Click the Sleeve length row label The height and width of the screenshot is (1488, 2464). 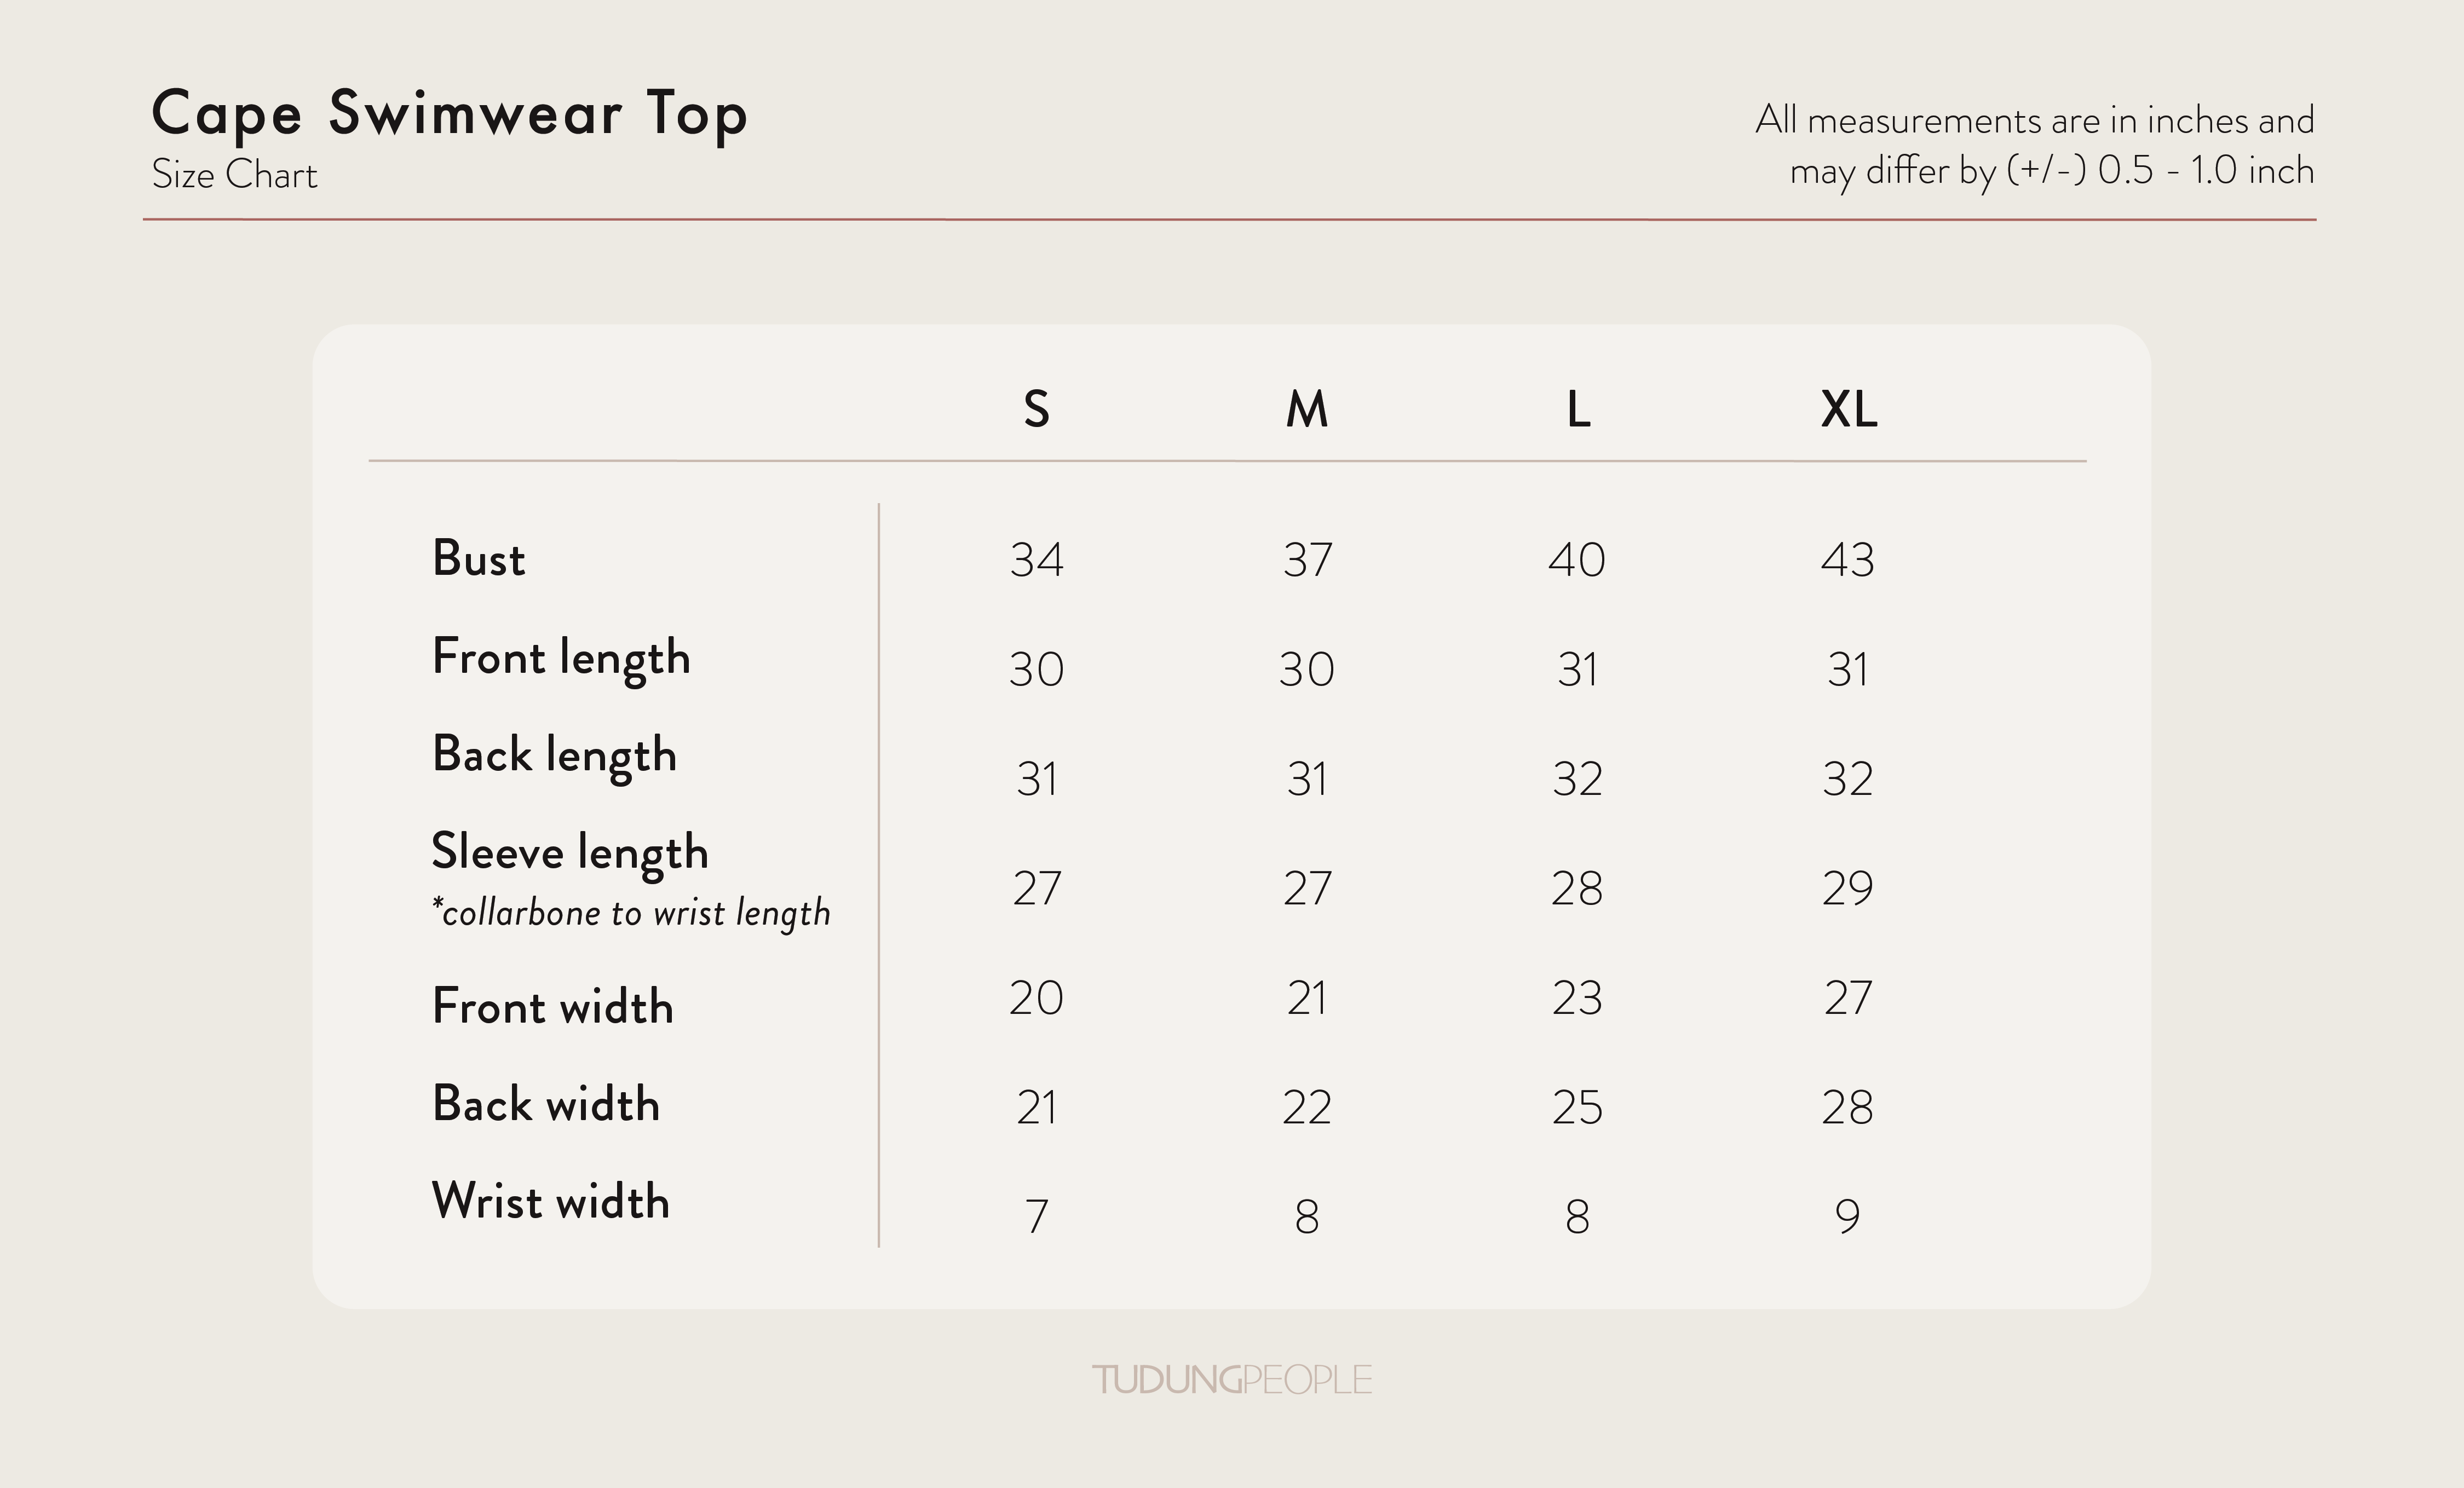point(570,853)
